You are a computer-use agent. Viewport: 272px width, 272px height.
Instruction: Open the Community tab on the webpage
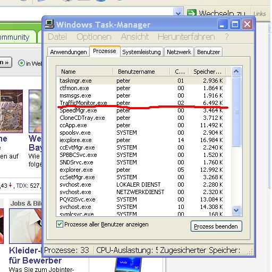[x=18, y=37]
